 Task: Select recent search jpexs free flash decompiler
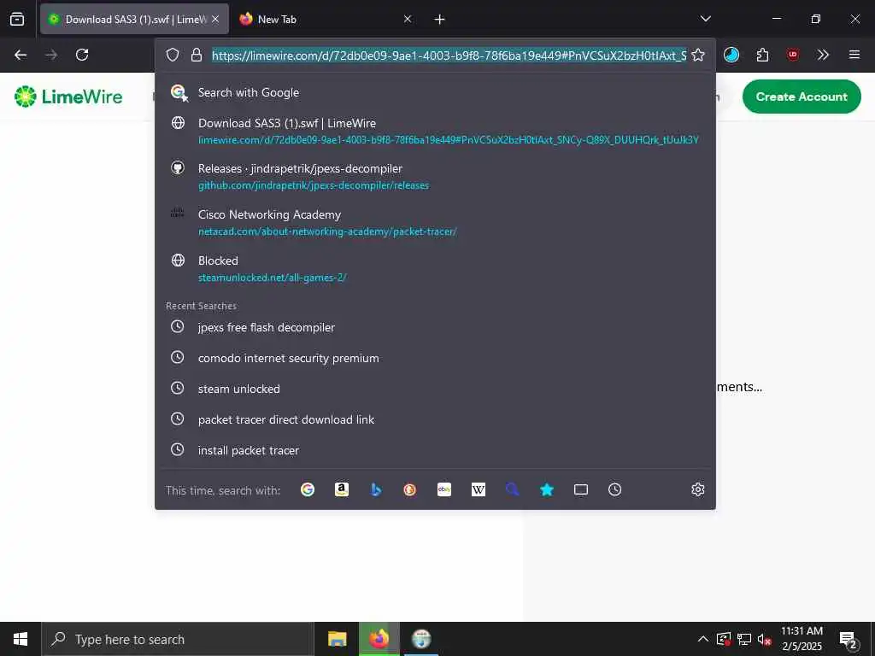[435, 327]
